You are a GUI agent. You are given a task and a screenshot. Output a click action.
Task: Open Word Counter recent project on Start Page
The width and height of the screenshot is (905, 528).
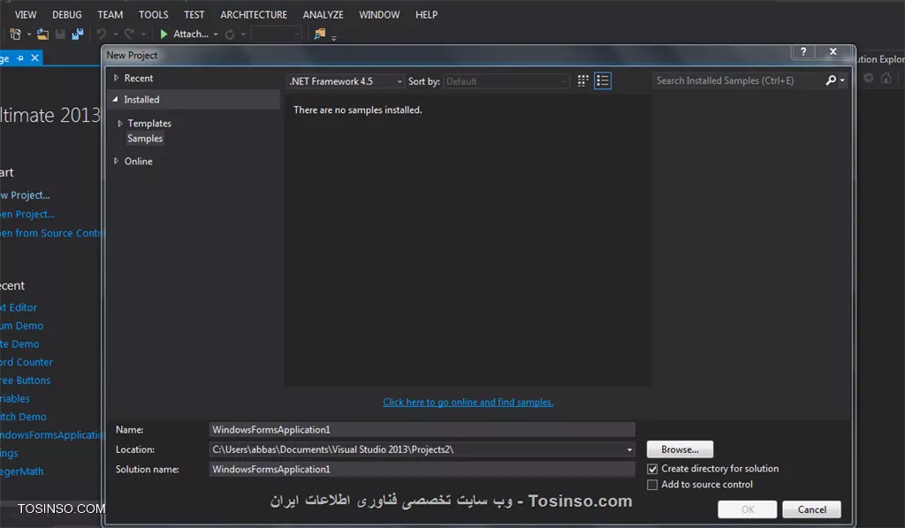[27, 363]
